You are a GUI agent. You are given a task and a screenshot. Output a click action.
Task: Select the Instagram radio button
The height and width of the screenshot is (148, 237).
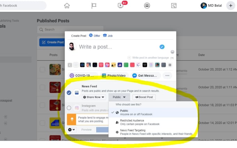pos(69,108)
